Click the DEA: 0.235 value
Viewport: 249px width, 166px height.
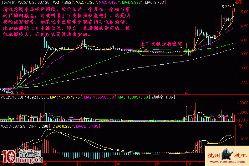tap(62, 126)
